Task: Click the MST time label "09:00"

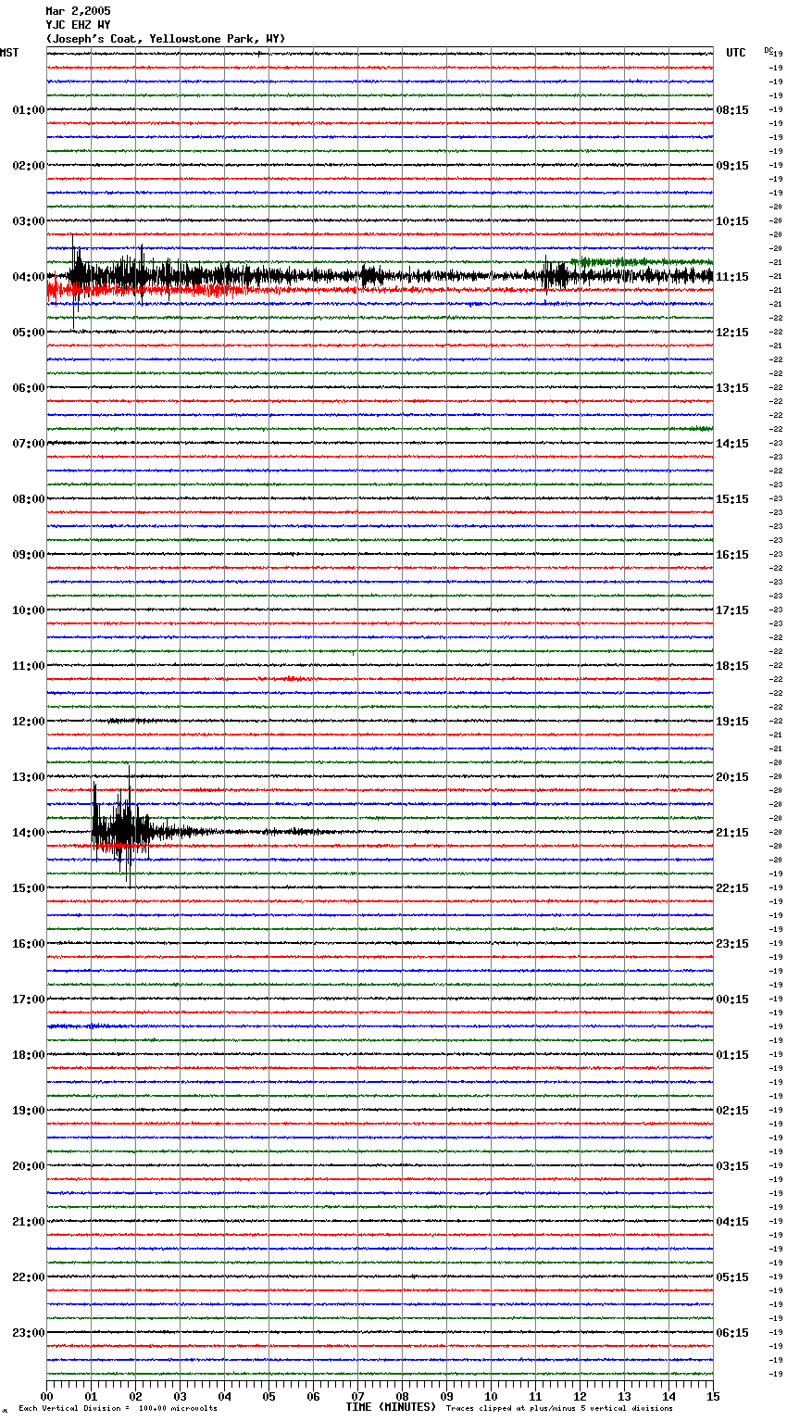Action: (x=29, y=555)
